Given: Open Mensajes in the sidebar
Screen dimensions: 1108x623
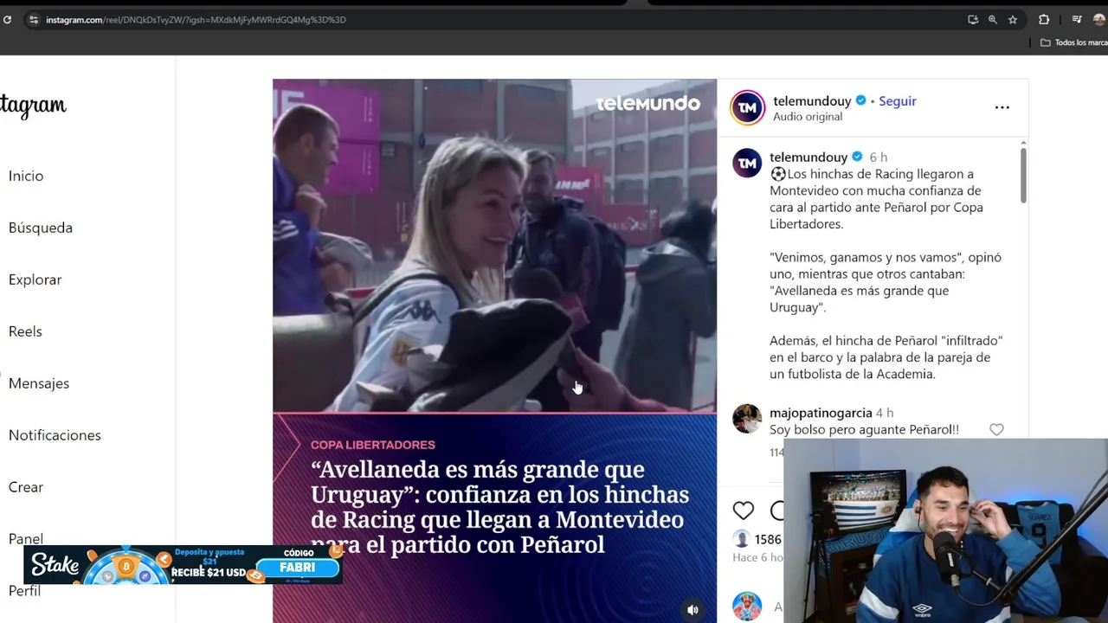Looking at the screenshot, I should pyautogui.click(x=39, y=383).
